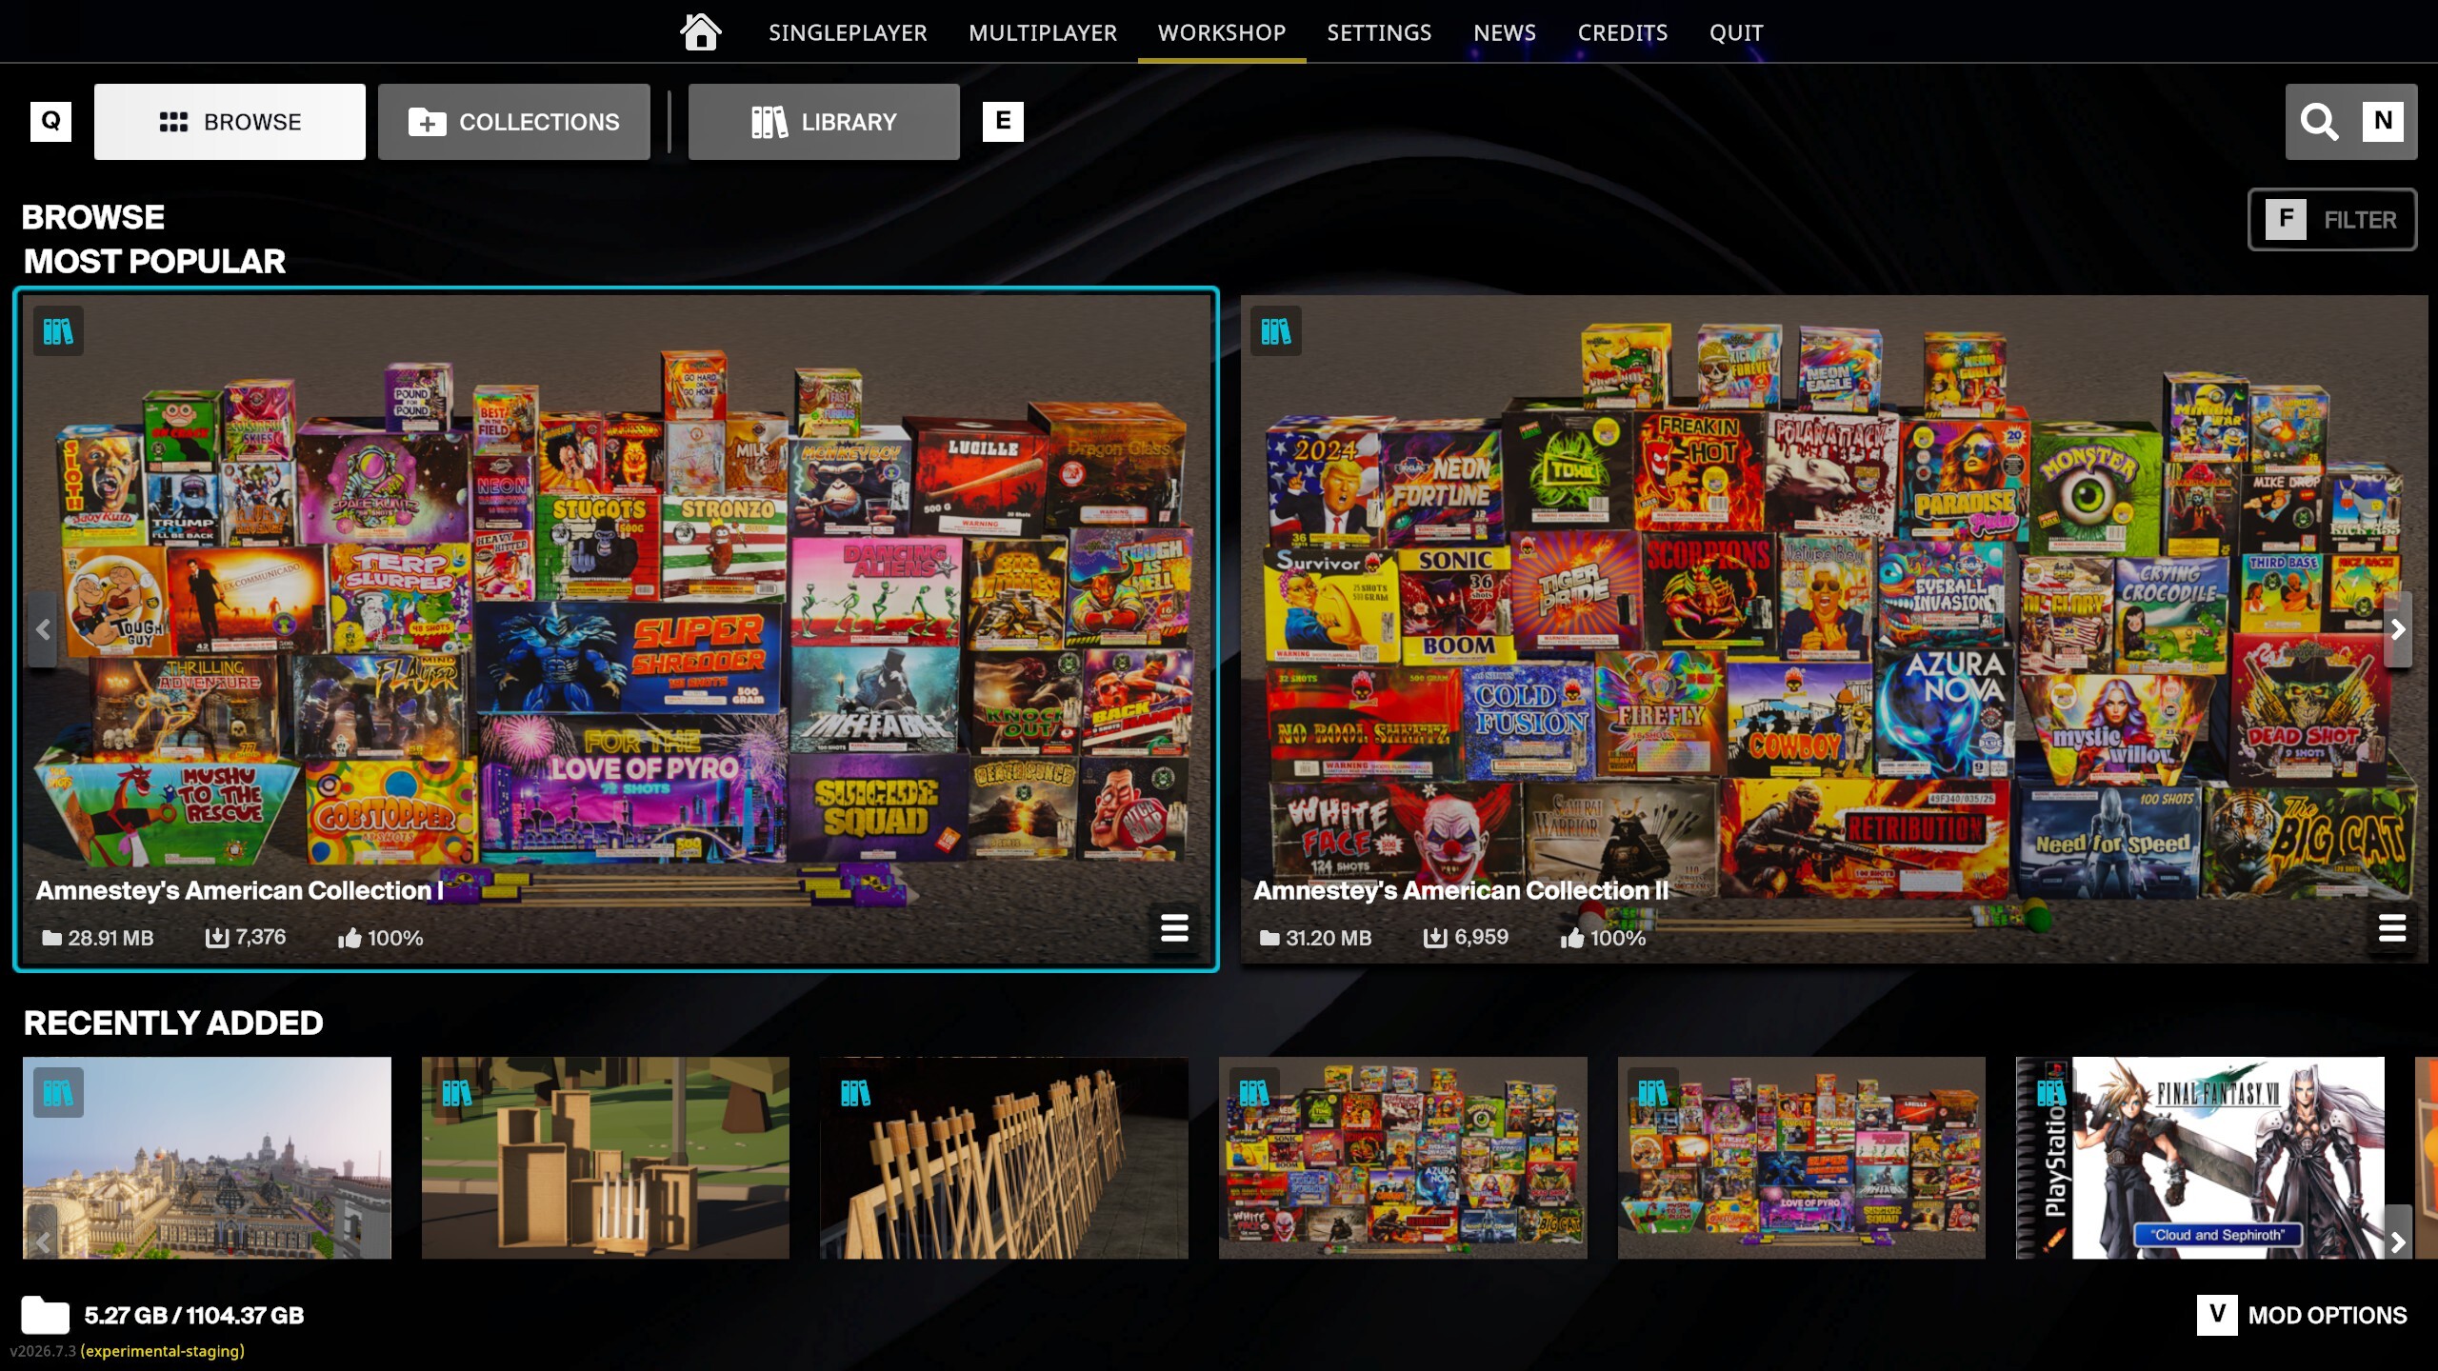Open Mod Options

tap(2328, 1316)
